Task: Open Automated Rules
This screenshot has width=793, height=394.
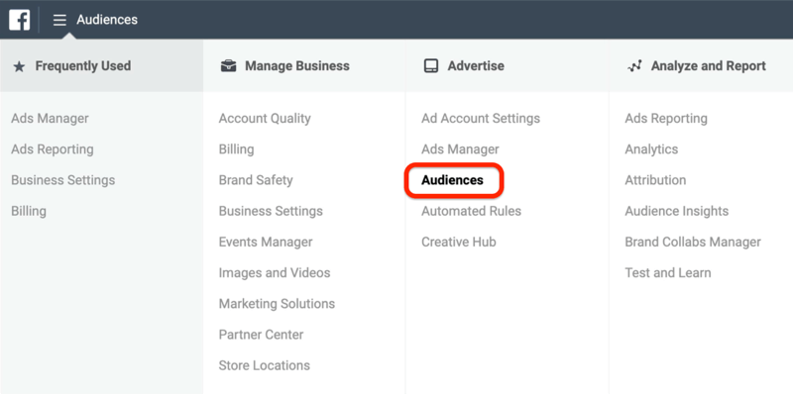Action: point(472,211)
